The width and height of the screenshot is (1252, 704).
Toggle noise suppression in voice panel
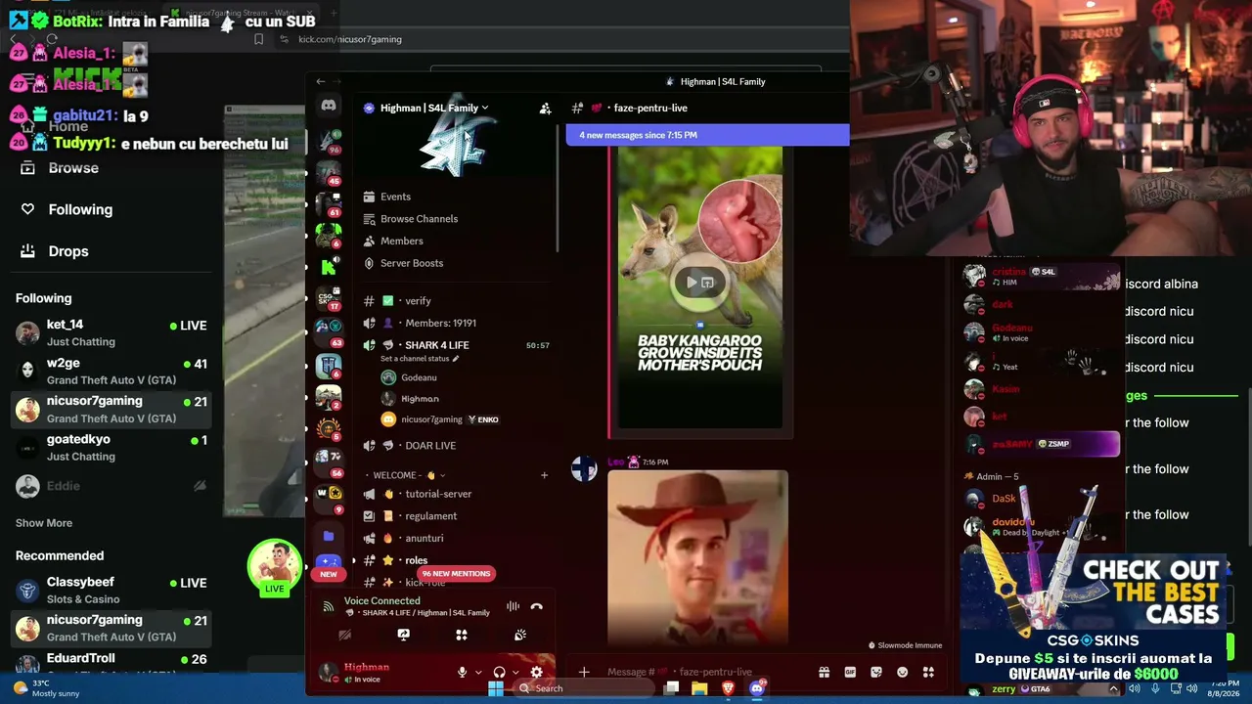click(513, 606)
